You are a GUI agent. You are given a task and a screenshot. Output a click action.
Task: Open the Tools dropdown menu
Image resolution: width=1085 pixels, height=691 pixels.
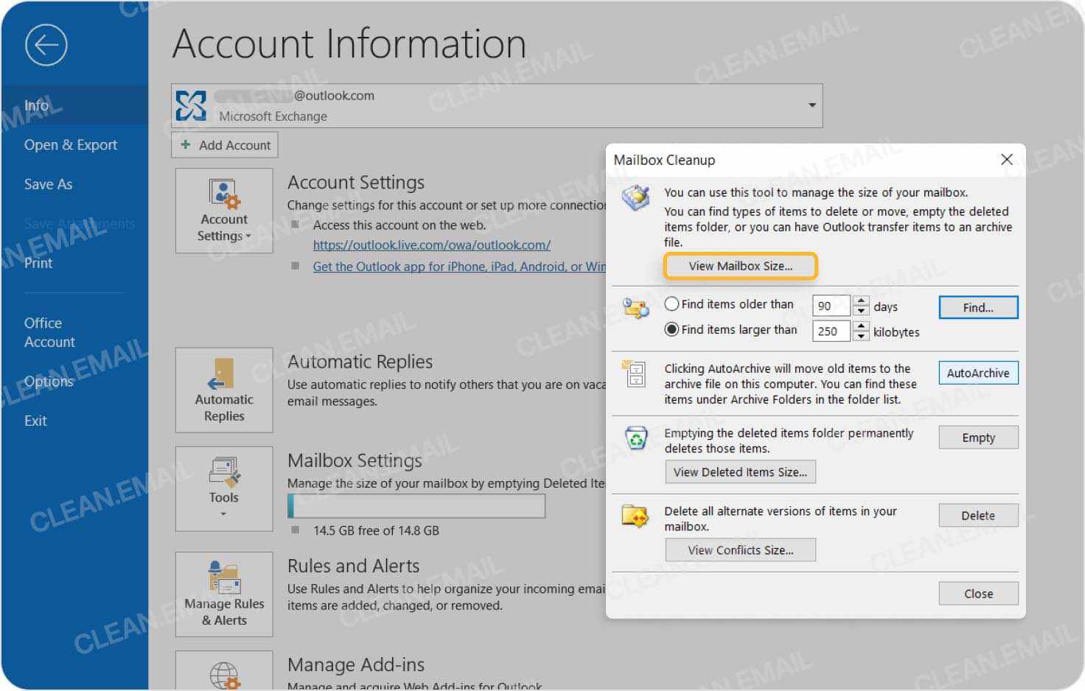(223, 513)
